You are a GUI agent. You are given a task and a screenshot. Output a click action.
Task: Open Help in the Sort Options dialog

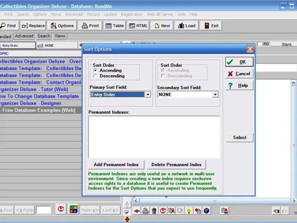239,85
